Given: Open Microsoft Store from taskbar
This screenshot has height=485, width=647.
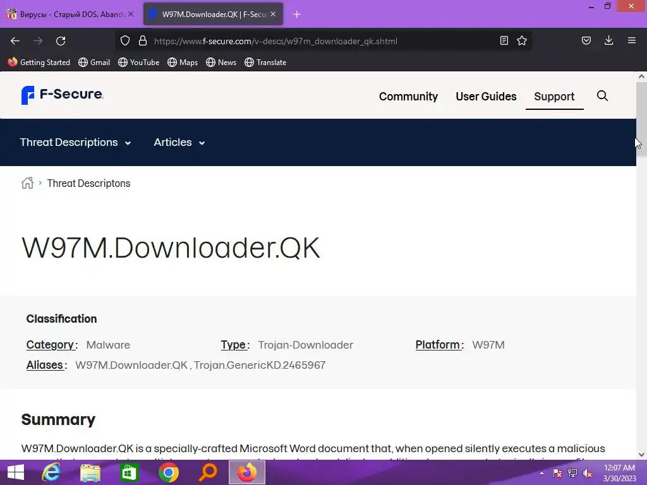Looking at the screenshot, I should click(x=129, y=472).
